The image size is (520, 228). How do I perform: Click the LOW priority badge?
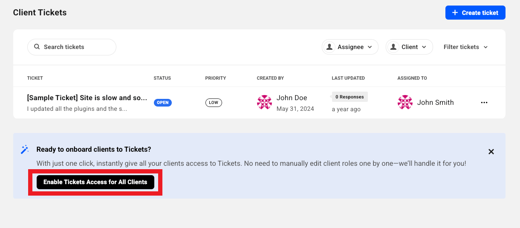point(214,103)
